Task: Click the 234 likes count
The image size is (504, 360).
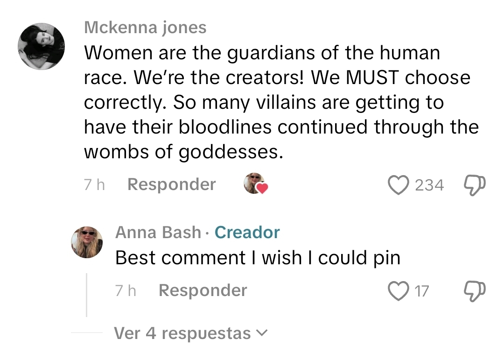Action: pyautogui.click(x=429, y=185)
